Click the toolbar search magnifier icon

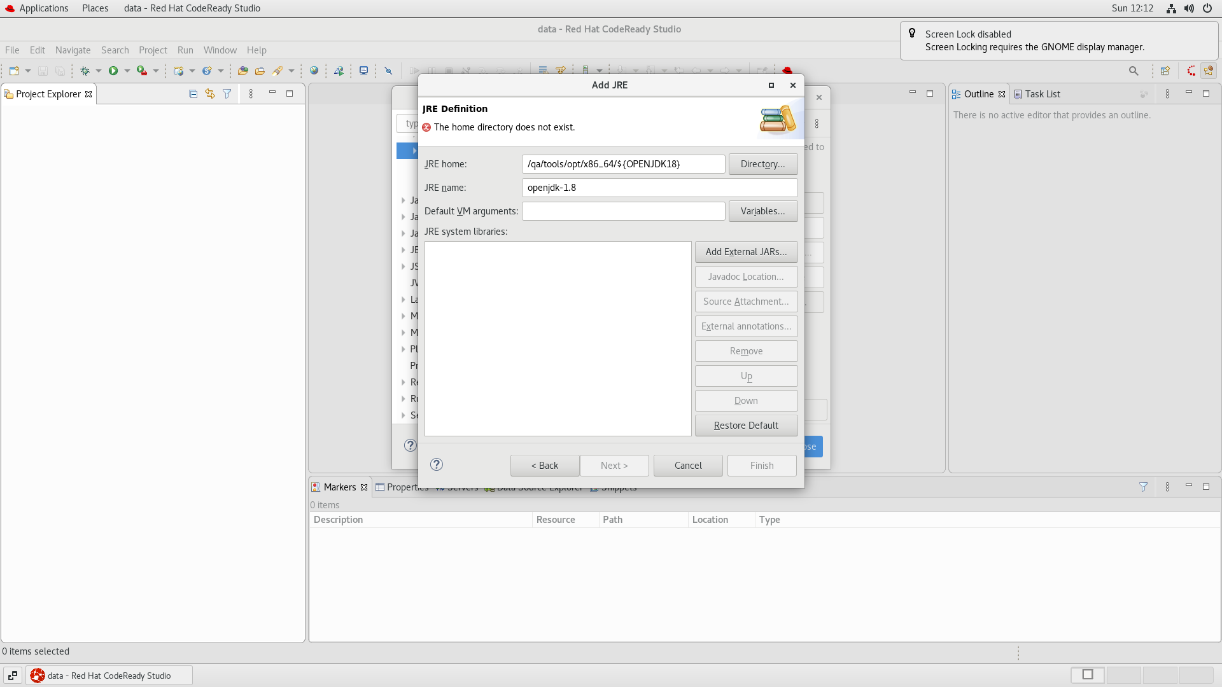click(1134, 71)
